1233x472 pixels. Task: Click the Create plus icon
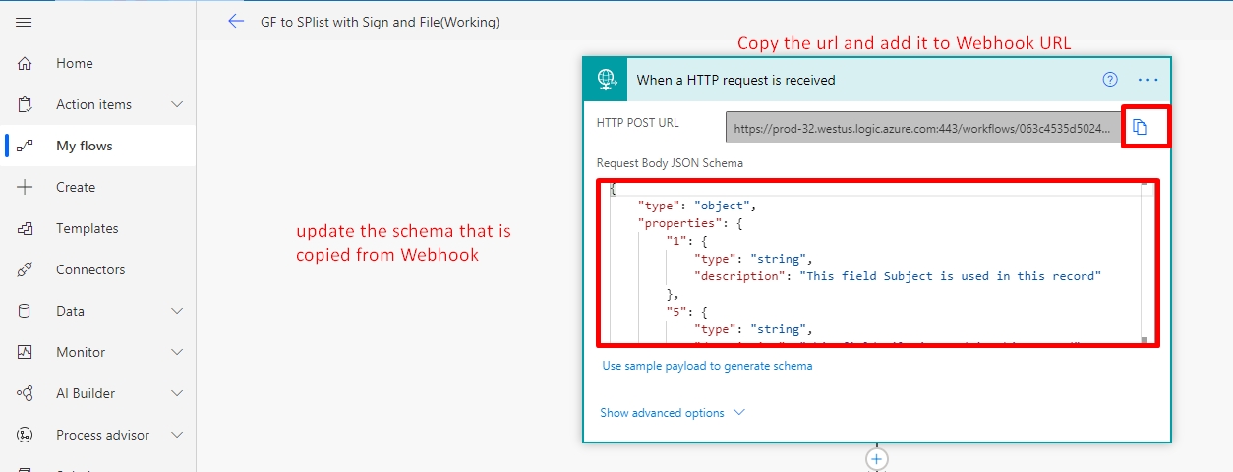[x=25, y=187]
